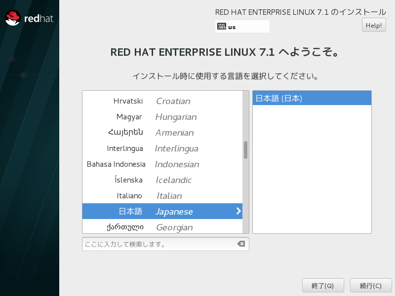Pick the Interlingua language row
The image size is (395, 296).
(x=162, y=148)
